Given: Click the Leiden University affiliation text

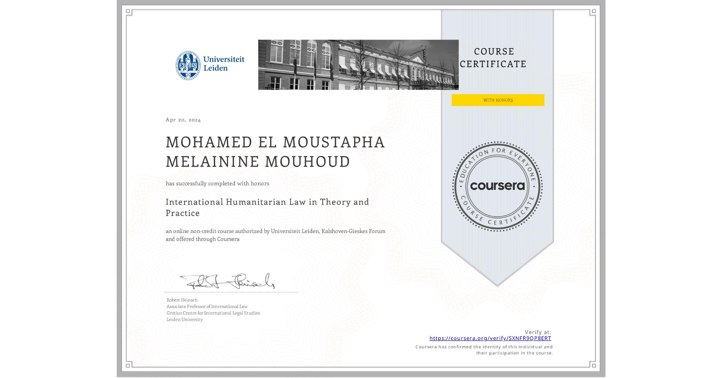Looking at the screenshot, I should [x=184, y=320].
